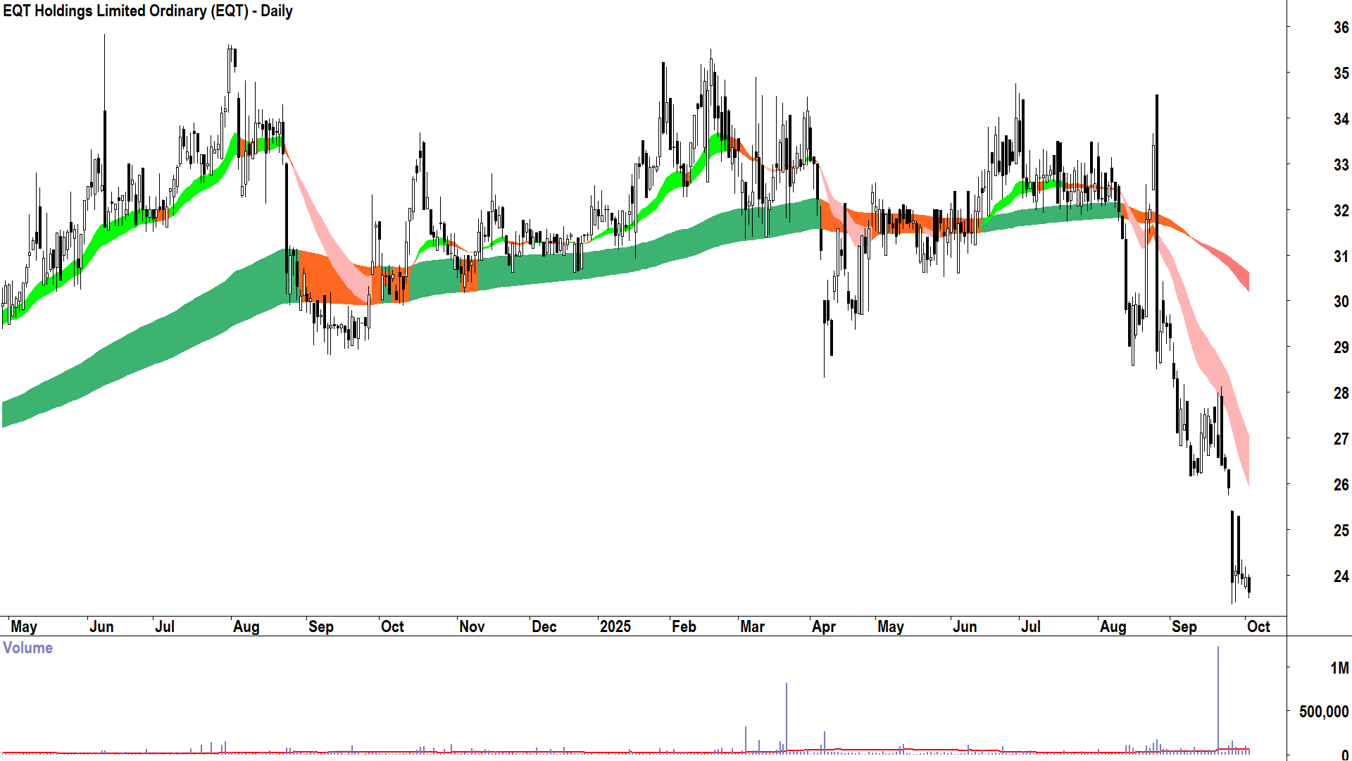Click the 30 price level on the scale
This screenshot has height=761, width=1352.
(x=1341, y=302)
